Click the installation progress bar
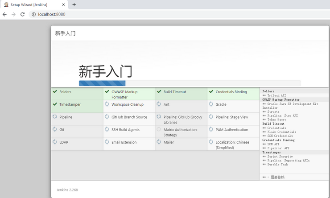Viewport: 330px width, 198px height. tap(190, 83)
